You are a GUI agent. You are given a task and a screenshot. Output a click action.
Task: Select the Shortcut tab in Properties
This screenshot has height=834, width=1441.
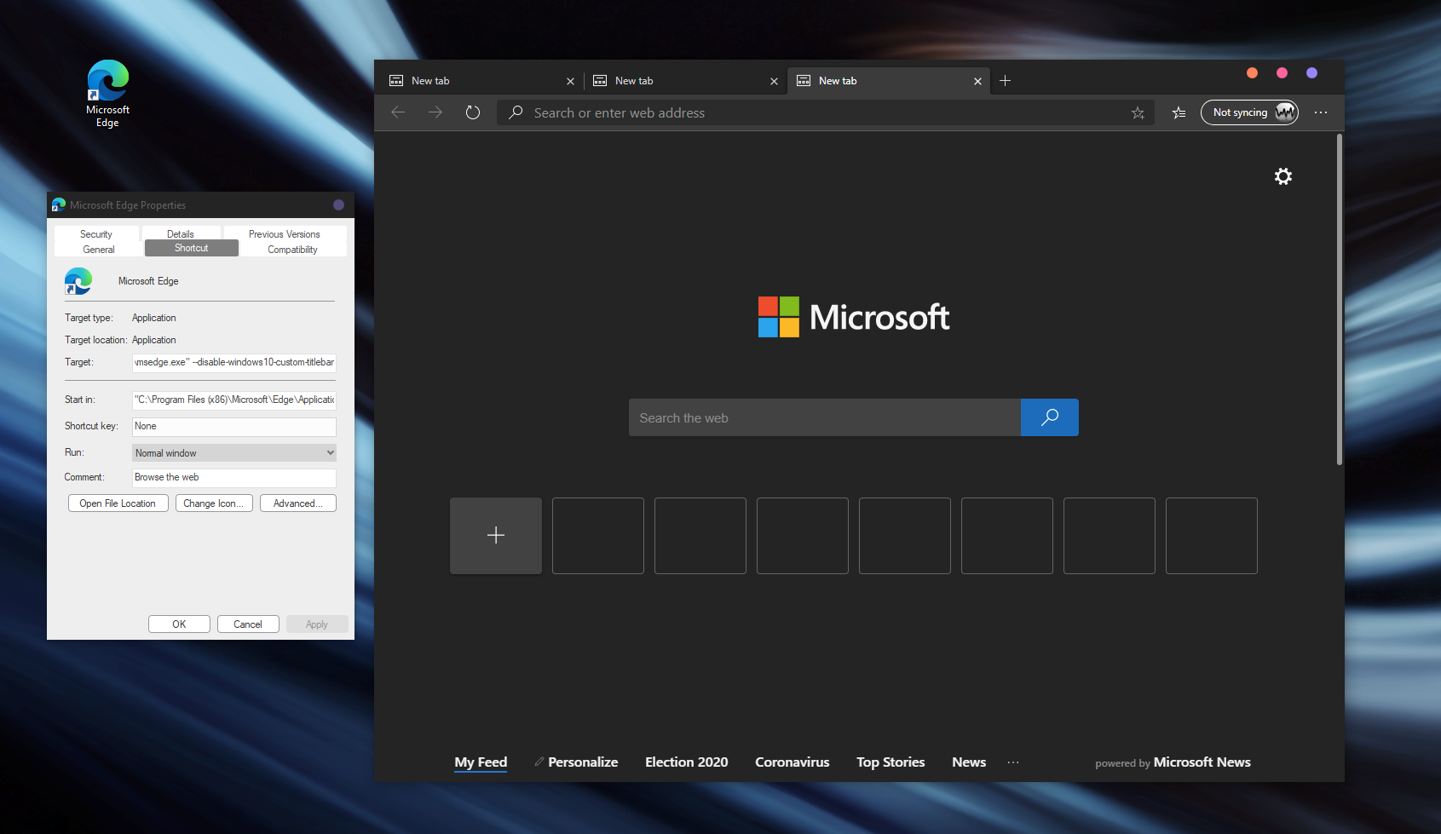191,248
